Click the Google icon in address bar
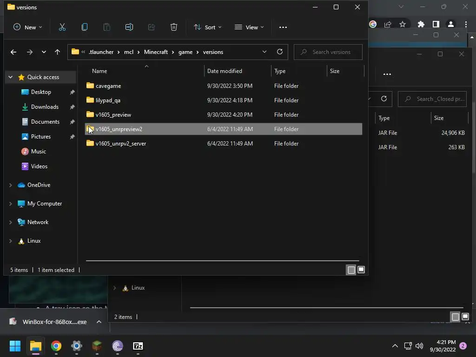 click(x=373, y=24)
